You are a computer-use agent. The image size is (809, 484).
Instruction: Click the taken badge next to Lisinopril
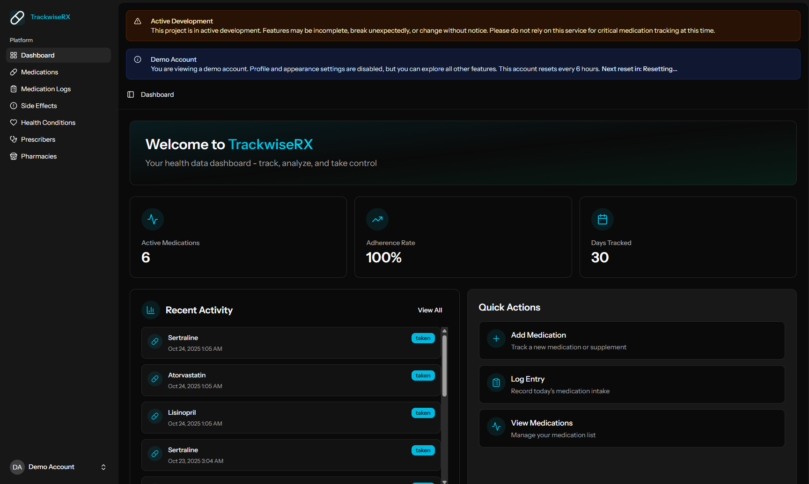(x=423, y=412)
